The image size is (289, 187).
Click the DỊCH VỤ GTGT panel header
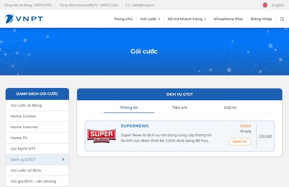[x=180, y=94]
